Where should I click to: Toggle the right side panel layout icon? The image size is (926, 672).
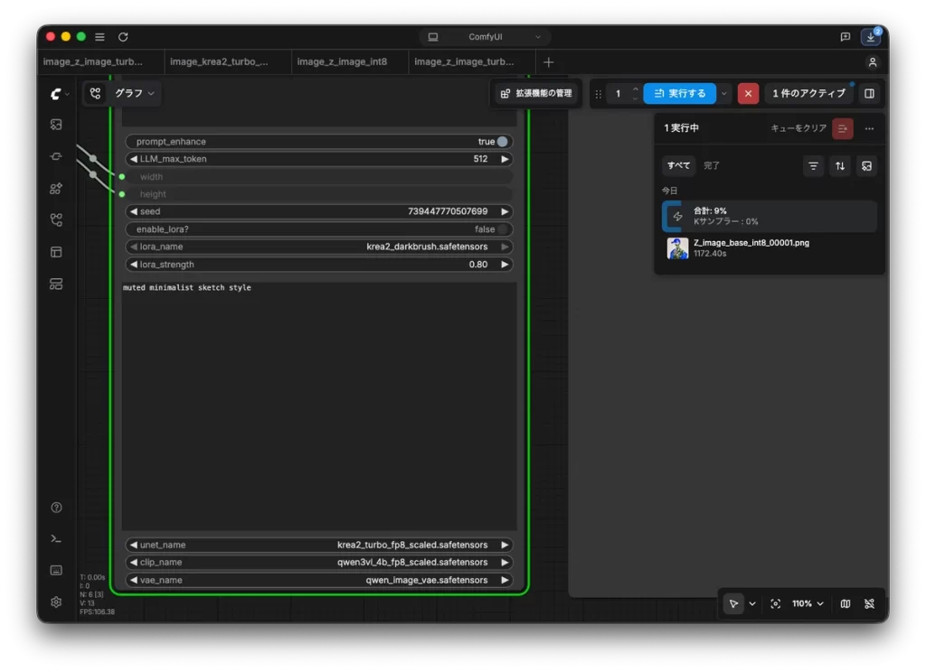click(x=869, y=93)
